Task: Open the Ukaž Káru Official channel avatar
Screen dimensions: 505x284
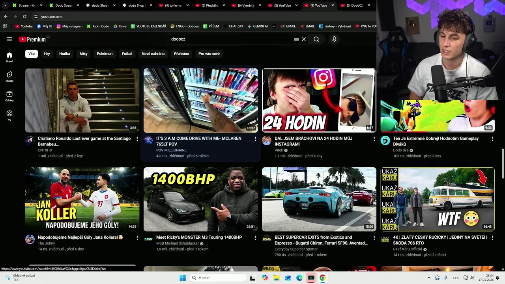Action: point(385,239)
